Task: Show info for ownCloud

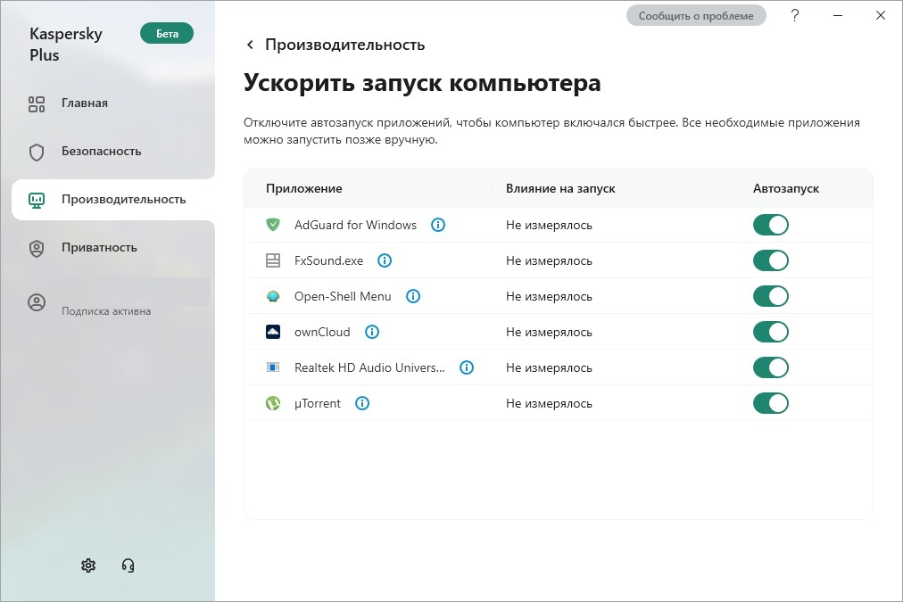Action: coord(373,332)
